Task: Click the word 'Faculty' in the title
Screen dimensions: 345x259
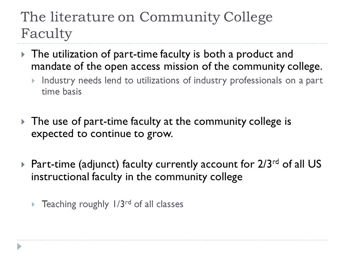Action: (46, 33)
